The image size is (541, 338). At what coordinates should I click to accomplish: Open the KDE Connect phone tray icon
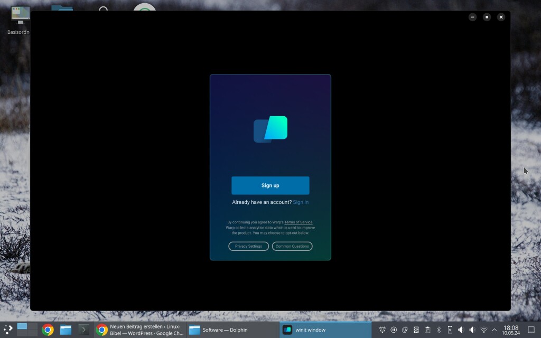(450, 330)
